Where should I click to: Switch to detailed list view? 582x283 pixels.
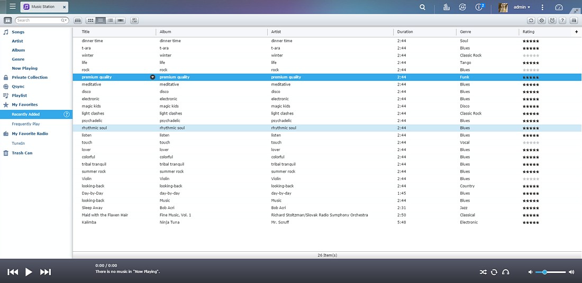coord(110,21)
